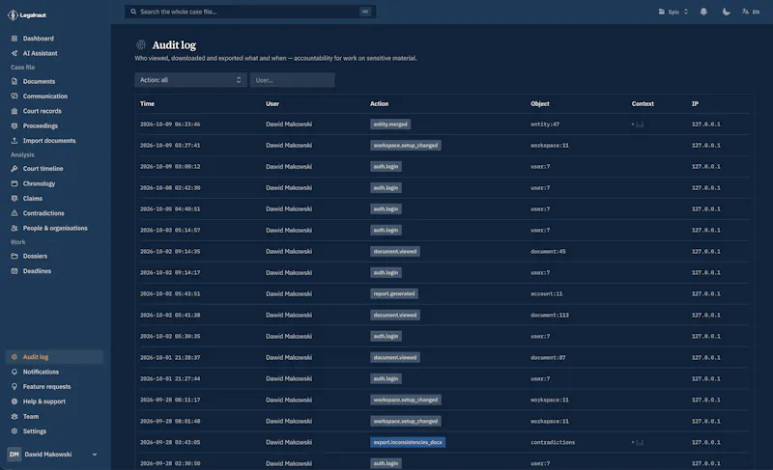The width and height of the screenshot is (773, 470).
Task: Click the Chronology calendar icon
Action: coord(14,183)
